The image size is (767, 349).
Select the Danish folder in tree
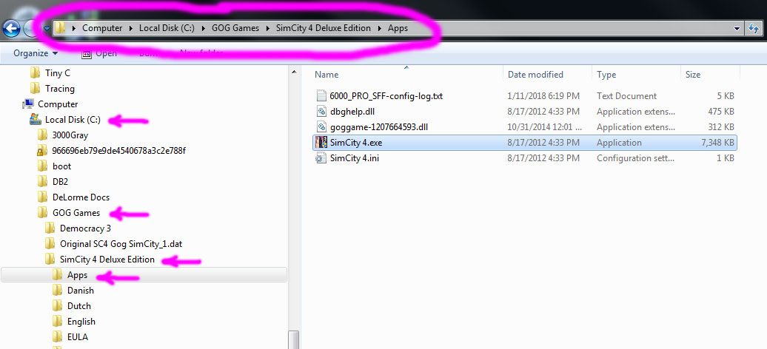80,291
